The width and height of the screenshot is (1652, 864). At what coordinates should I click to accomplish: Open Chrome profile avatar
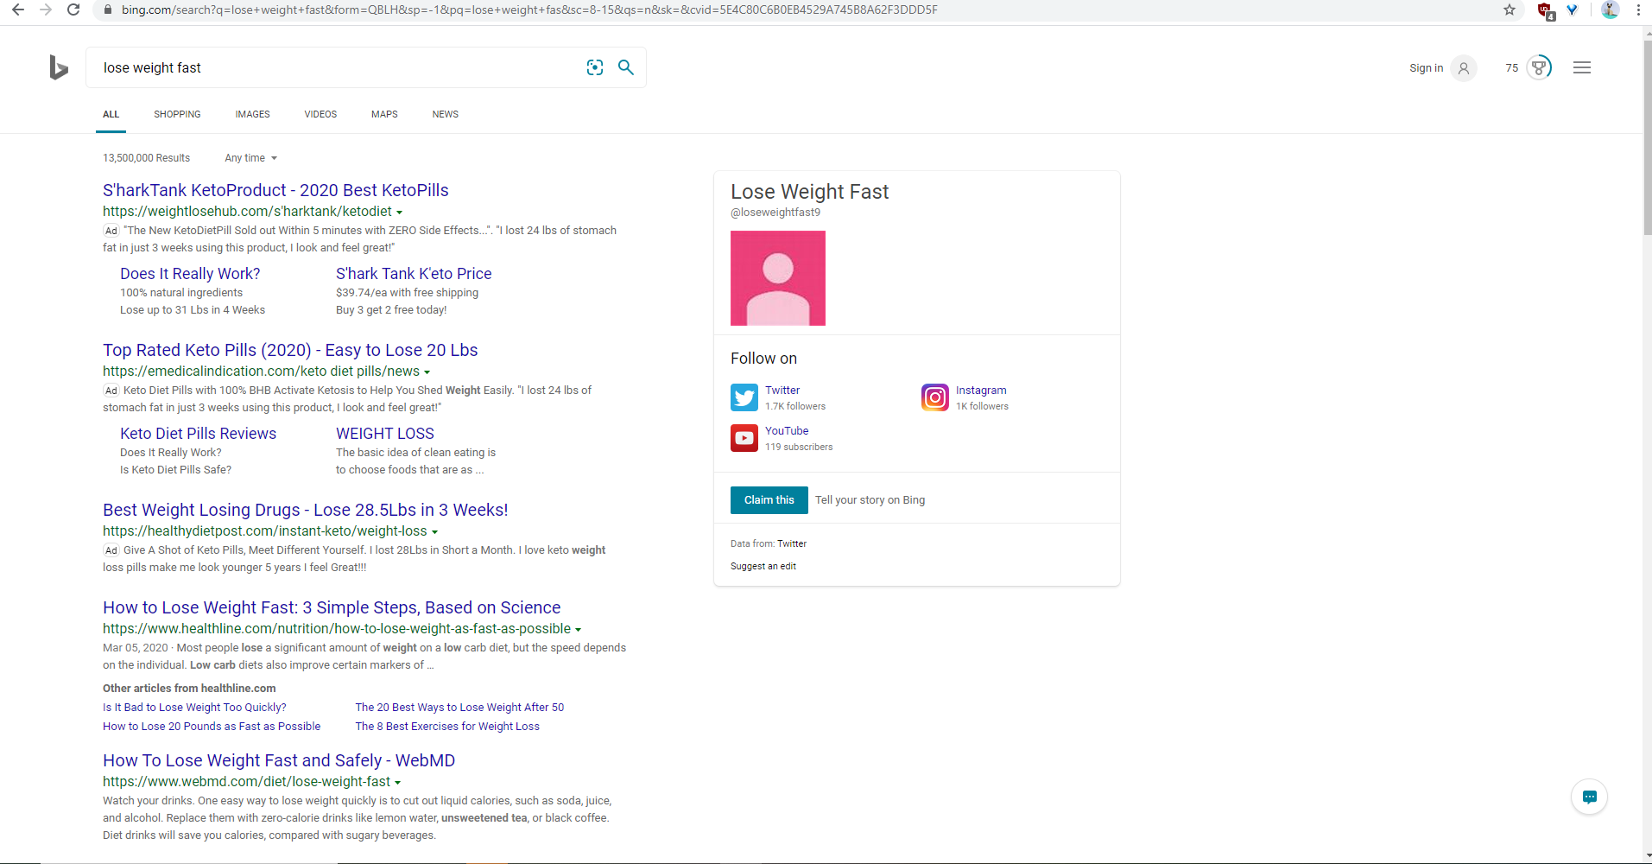[x=1610, y=10]
